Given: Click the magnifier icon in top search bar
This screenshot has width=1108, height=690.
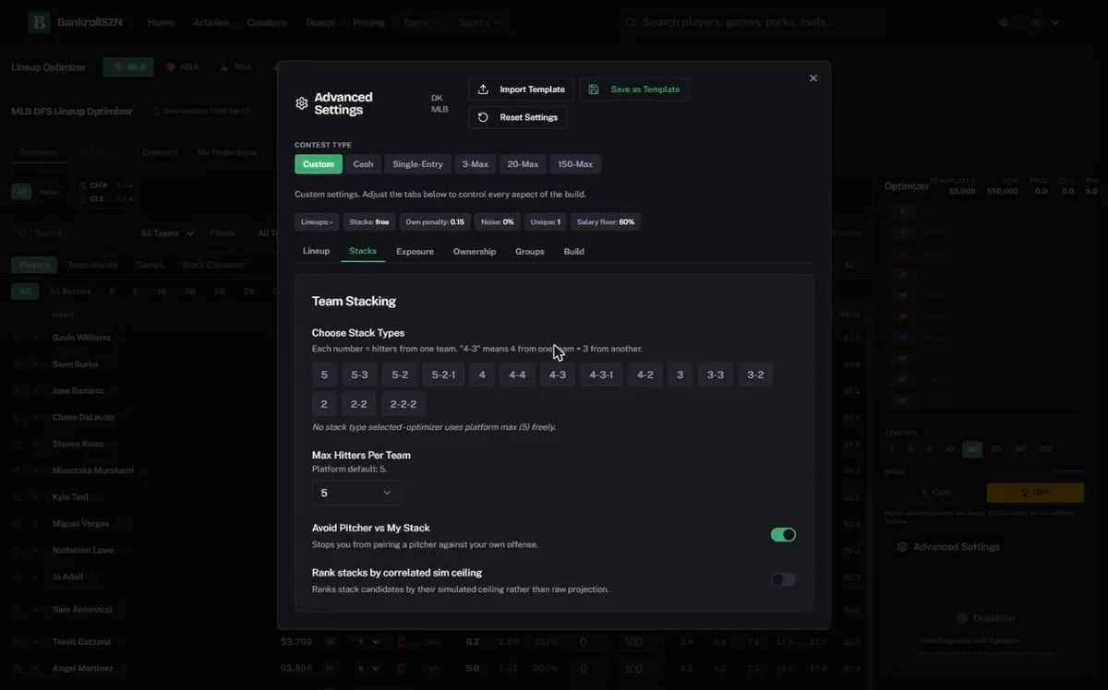Looking at the screenshot, I should click(630, 22).
